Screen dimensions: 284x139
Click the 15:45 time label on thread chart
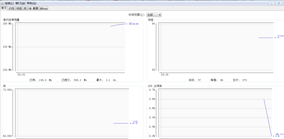pos(164,75)
